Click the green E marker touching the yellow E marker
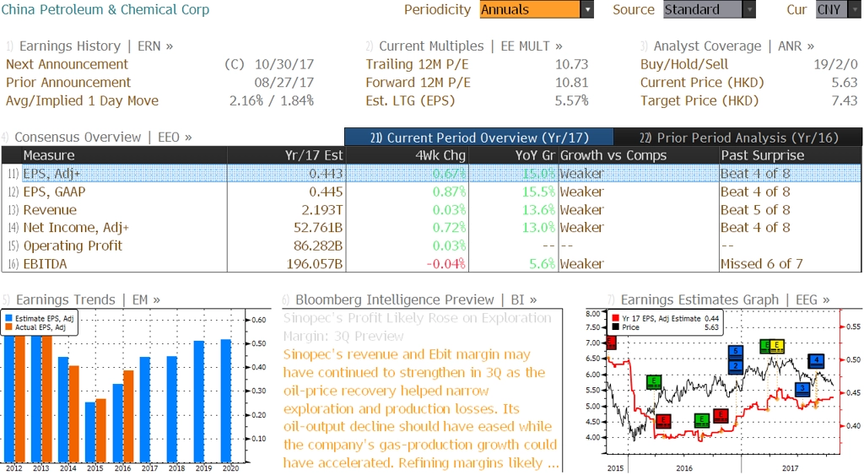This screenshot has height=475, width=864. coord(764,346)
